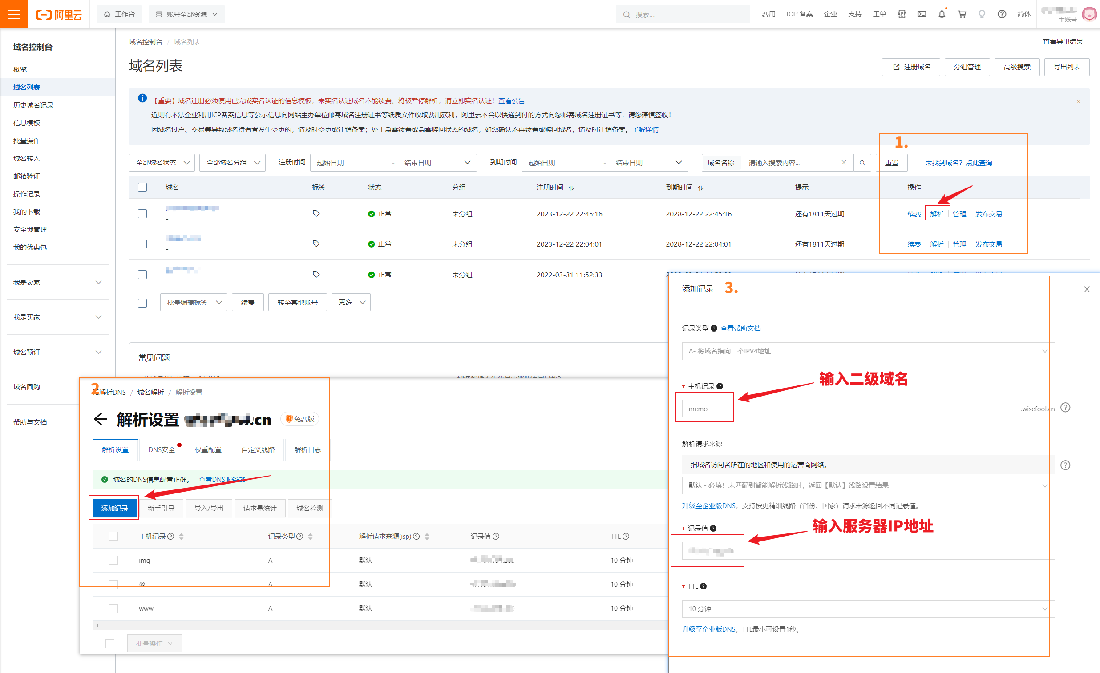Sort by registration time column
Viewport: 1100px width, 673px height.
571,188
